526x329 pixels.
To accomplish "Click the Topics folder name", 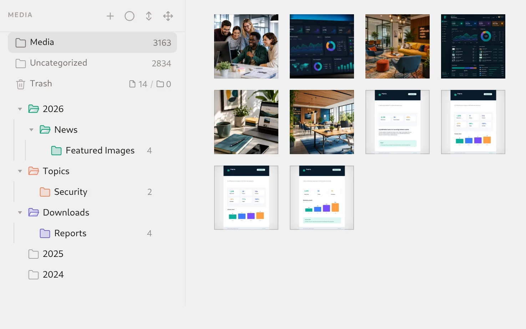I will tap(56, 171).
